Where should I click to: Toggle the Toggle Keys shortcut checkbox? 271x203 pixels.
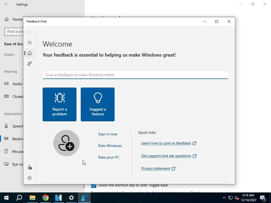[x=94, y=186]
